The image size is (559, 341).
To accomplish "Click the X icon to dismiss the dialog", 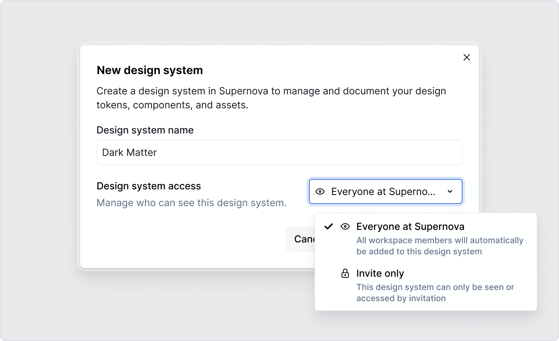I will [x=467, y=57].
